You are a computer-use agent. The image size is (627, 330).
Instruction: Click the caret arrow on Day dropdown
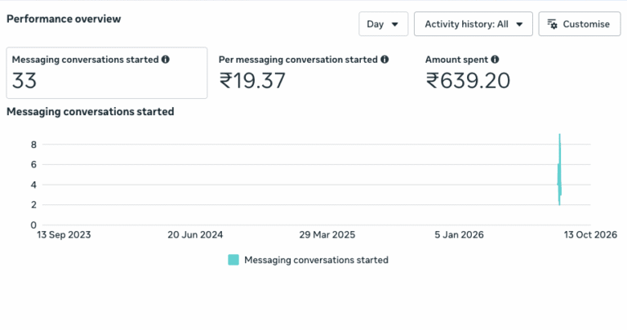tap(394, 25)
